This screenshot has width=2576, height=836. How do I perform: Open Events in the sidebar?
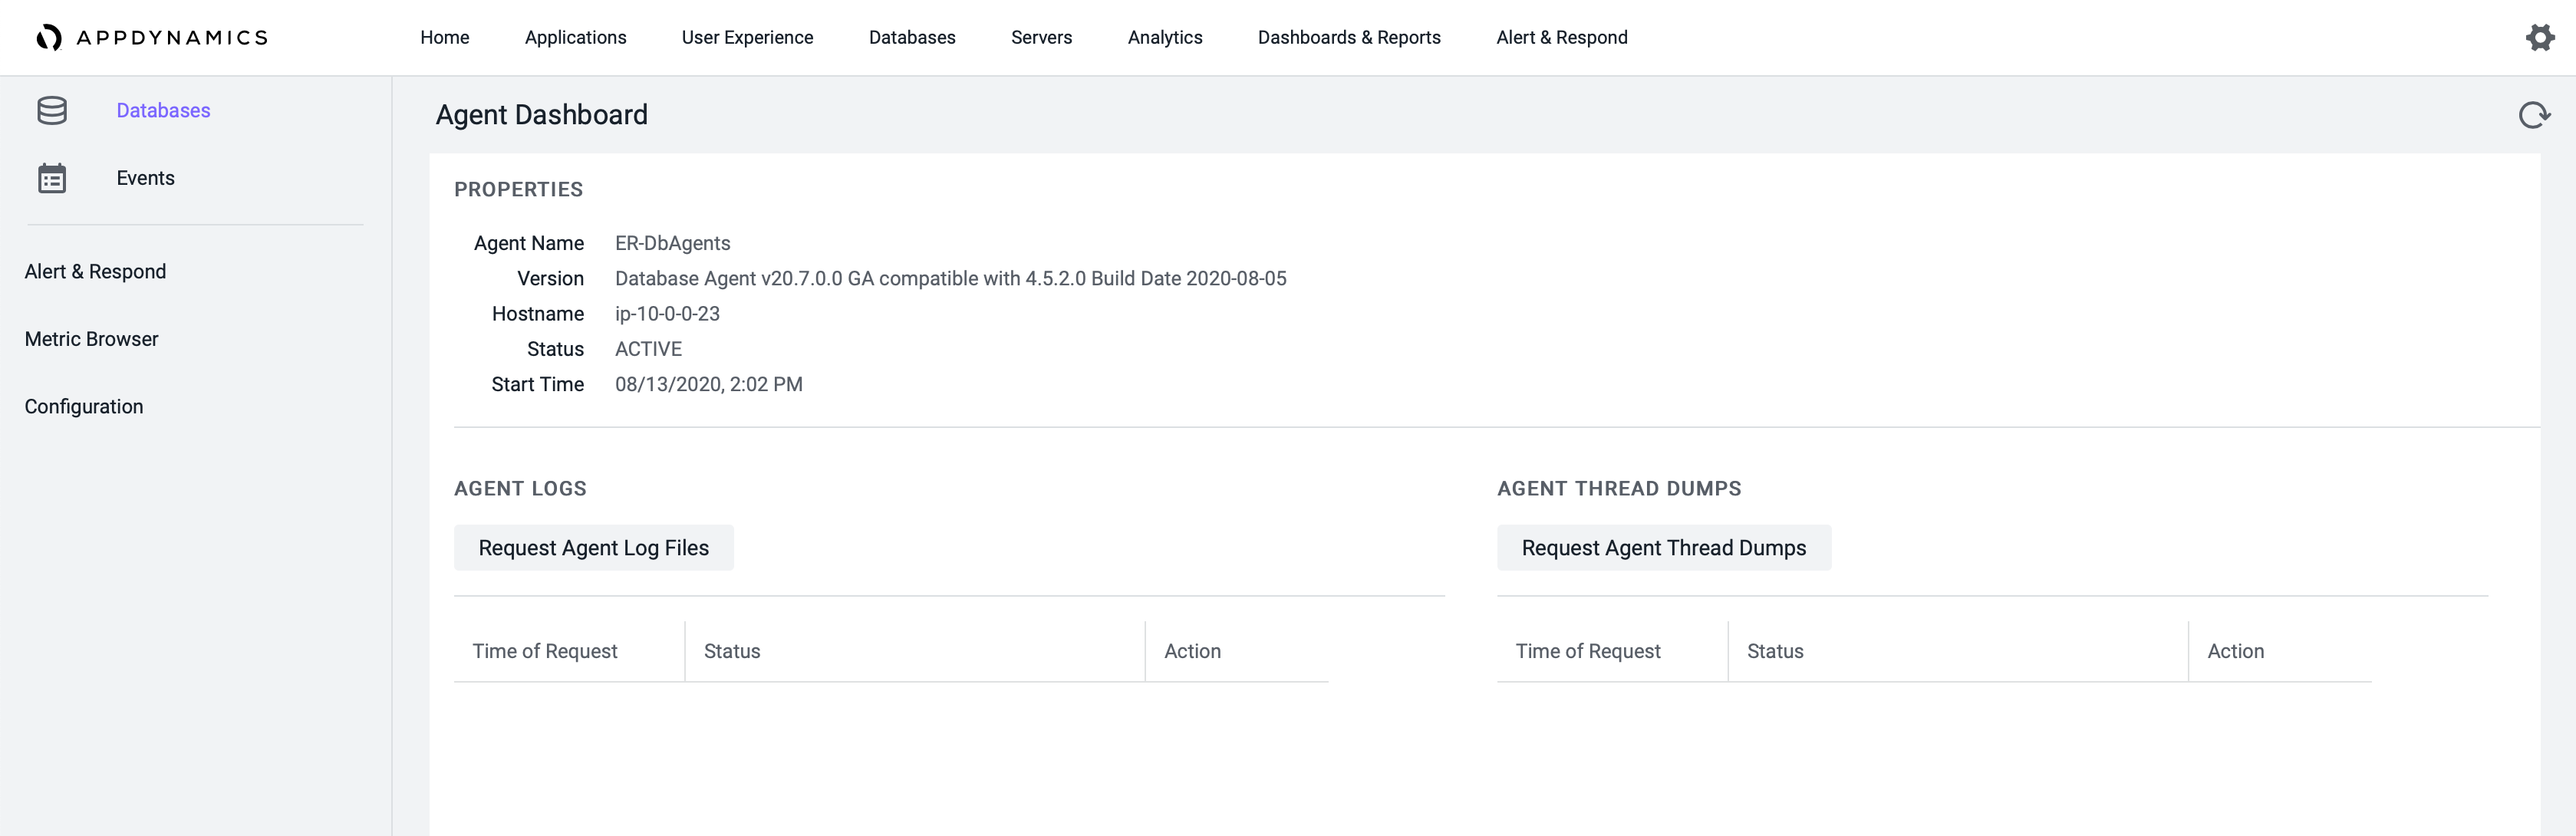coord(145,178)
